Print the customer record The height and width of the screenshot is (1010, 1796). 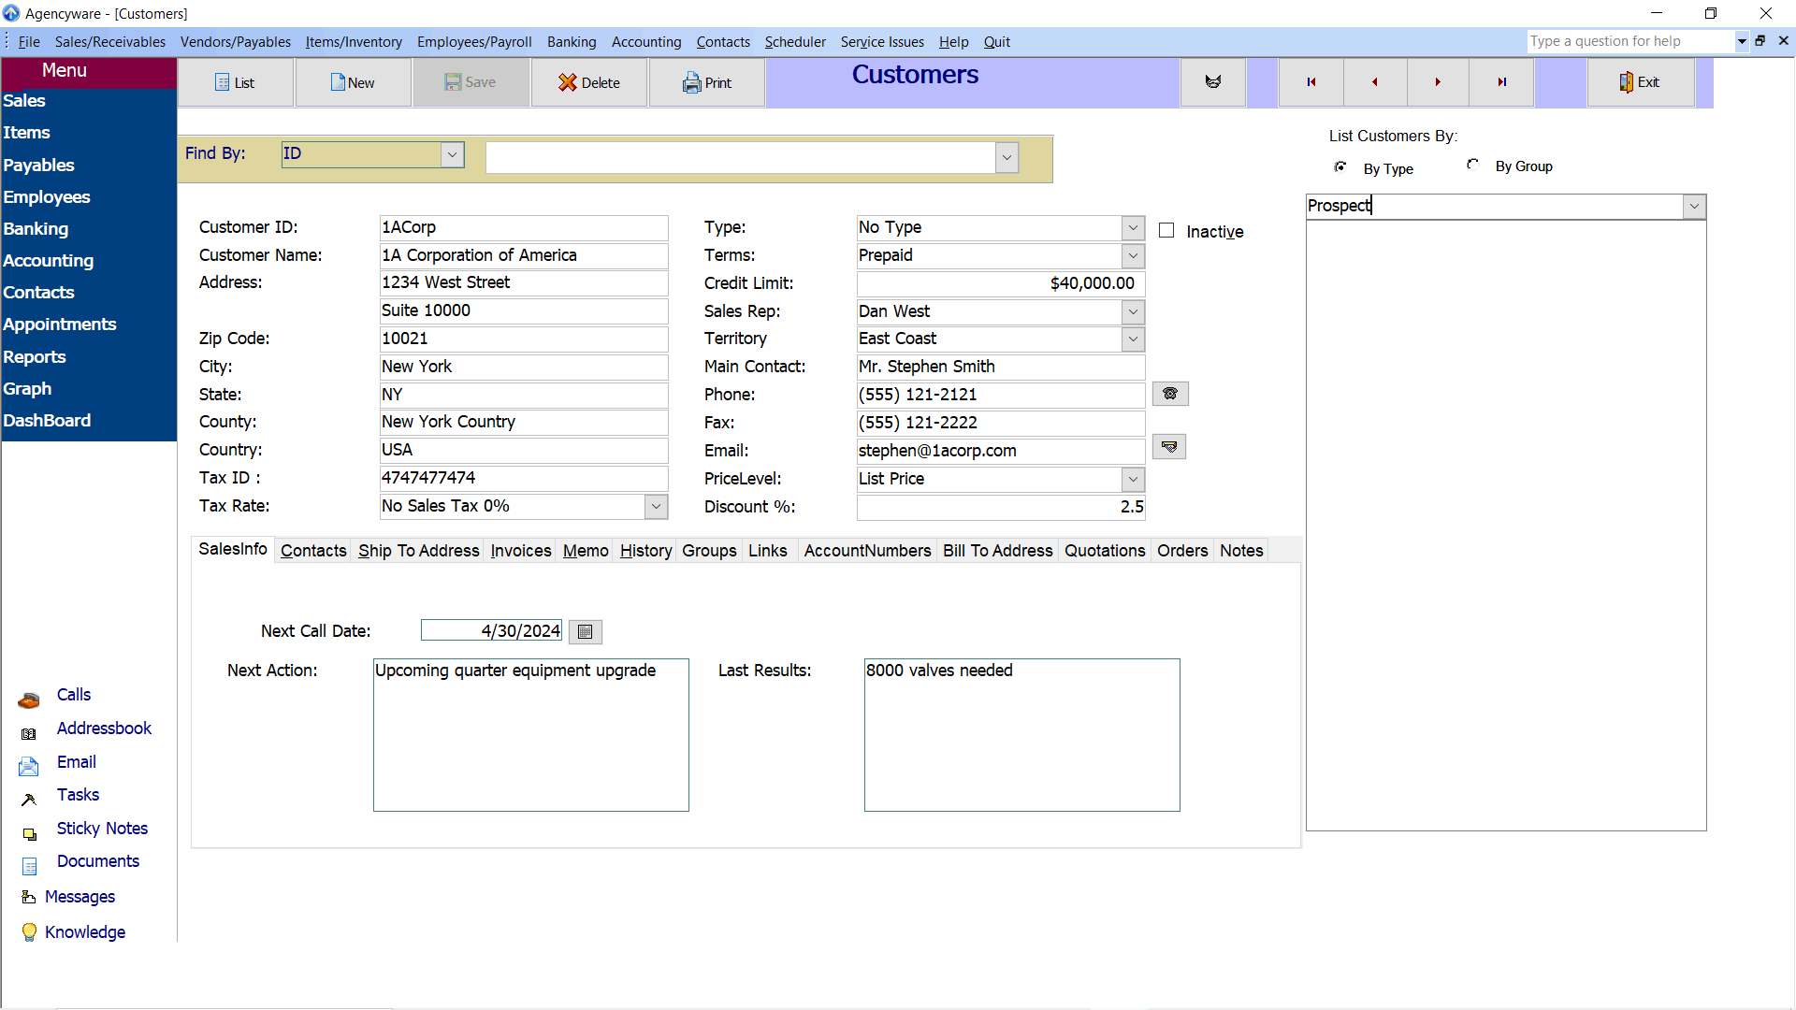point(707,82)
